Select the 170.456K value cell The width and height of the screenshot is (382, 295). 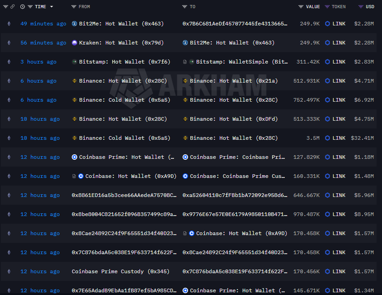(x=307, y=271)
